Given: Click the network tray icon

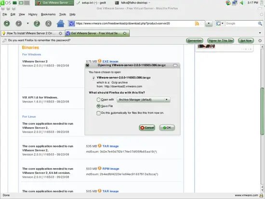Looking at the screenshot, I should 235,3.
